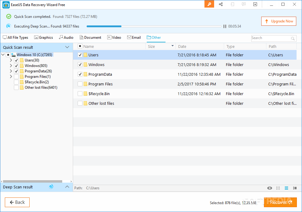Collapse the Windows 10 (C:) tree node
This screenshot has width=302, height=212.
(x=3, y=55)
